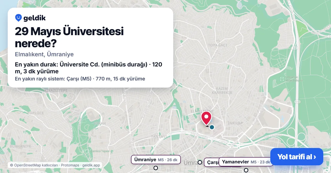Click the Çamlıca Tepesi map label
The height and width of the screenshot is (173, 331).
(x=99, y=151)
